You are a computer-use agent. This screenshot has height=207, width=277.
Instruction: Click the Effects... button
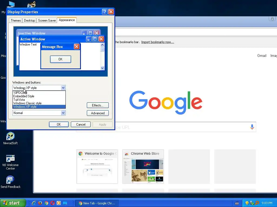point(98,105)
